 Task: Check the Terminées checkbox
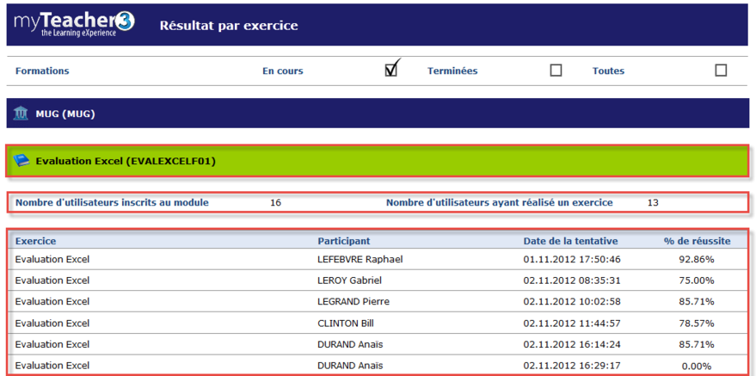pos(556,71)
